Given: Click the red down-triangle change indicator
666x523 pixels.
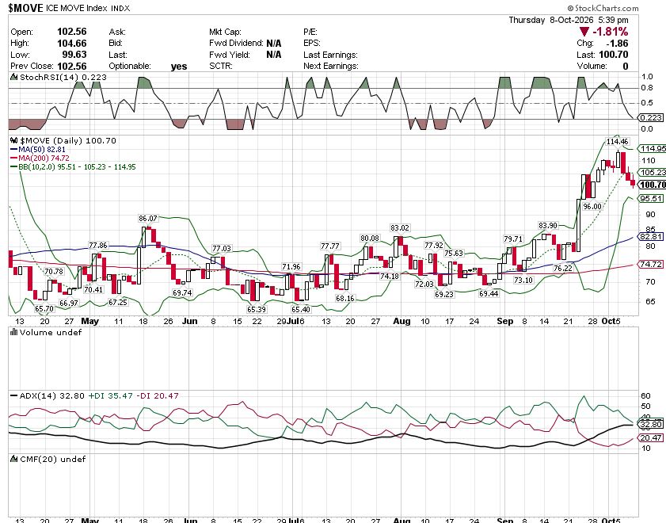Looking at the screenshot, I should point(584,32).
